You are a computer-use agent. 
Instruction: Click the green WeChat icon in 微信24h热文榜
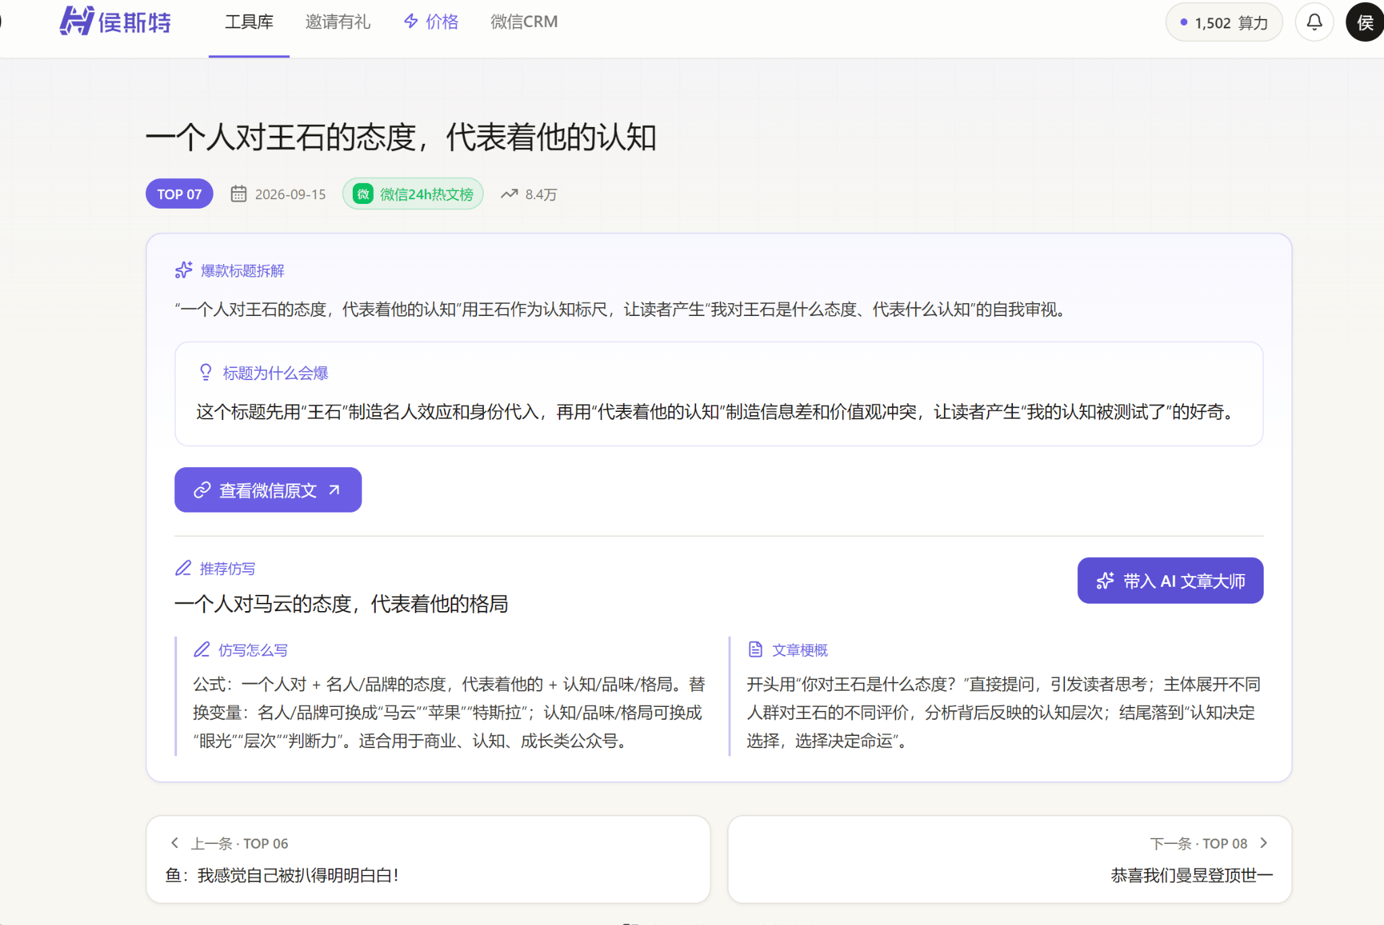tap(364, 194)
